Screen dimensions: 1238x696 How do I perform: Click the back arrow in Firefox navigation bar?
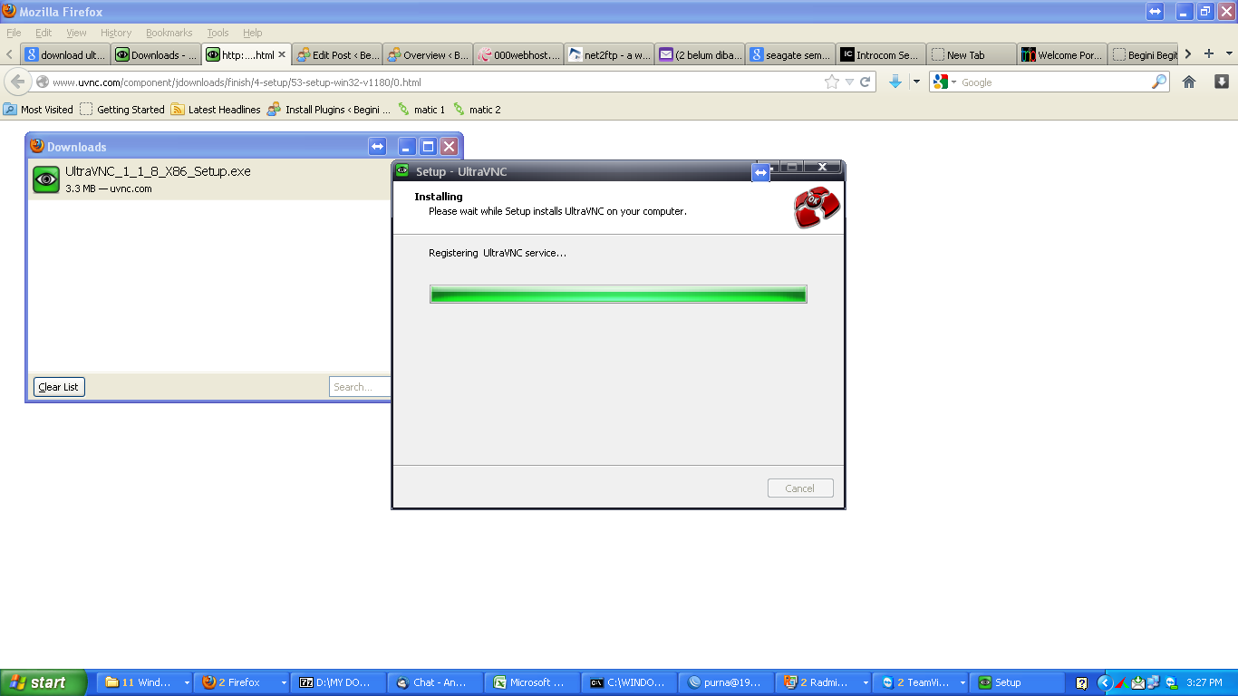point(17,82)
